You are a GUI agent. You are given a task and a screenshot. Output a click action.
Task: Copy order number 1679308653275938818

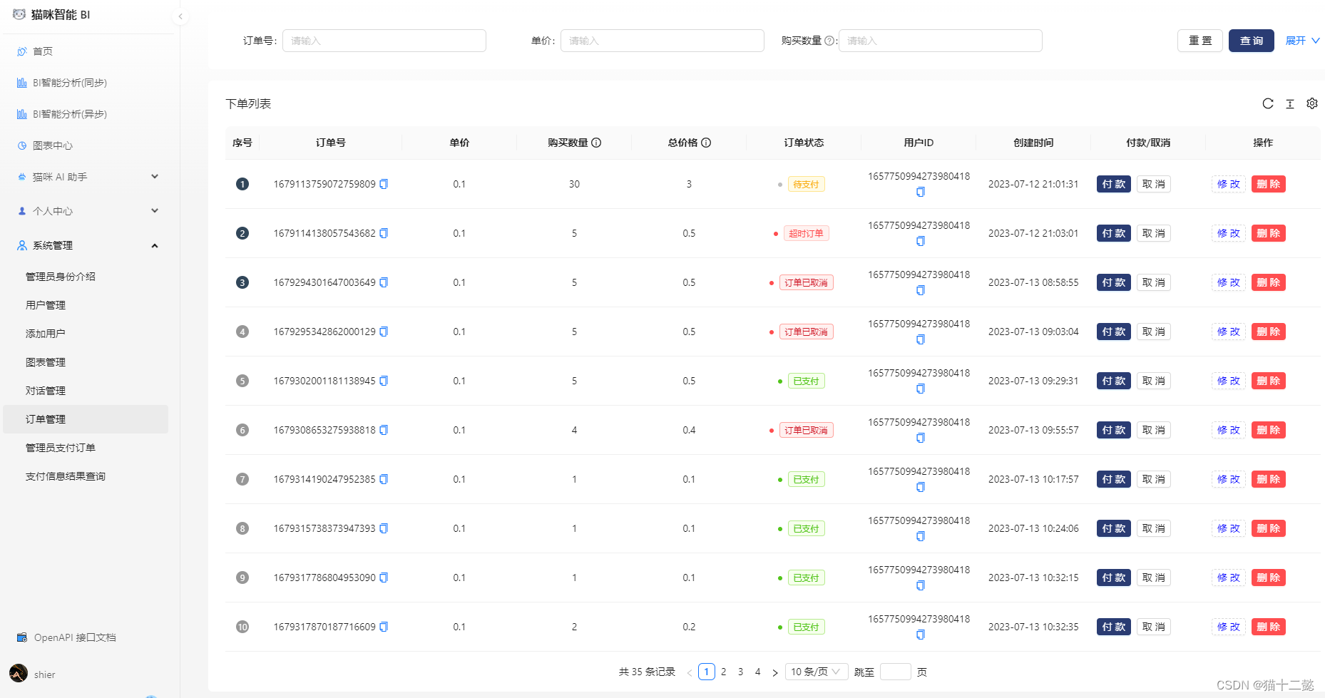pyautogui.click(x=384, y=430)
